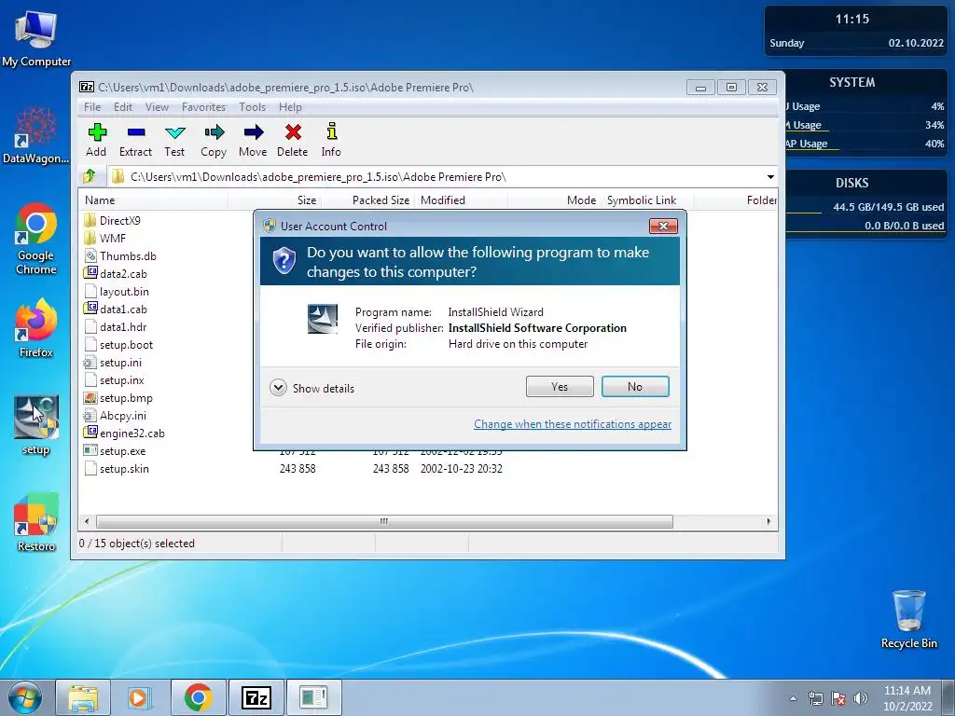955x716 pixels.
Task: Open the File menu
Action: click(x=92, y=107)
